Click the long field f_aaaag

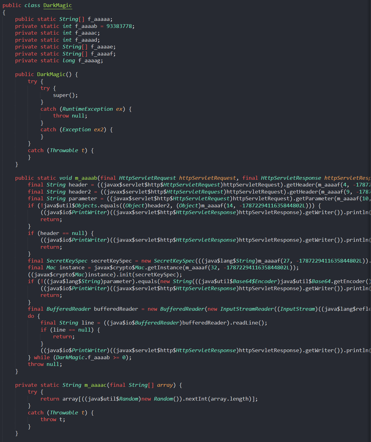(x=89, y=60)
